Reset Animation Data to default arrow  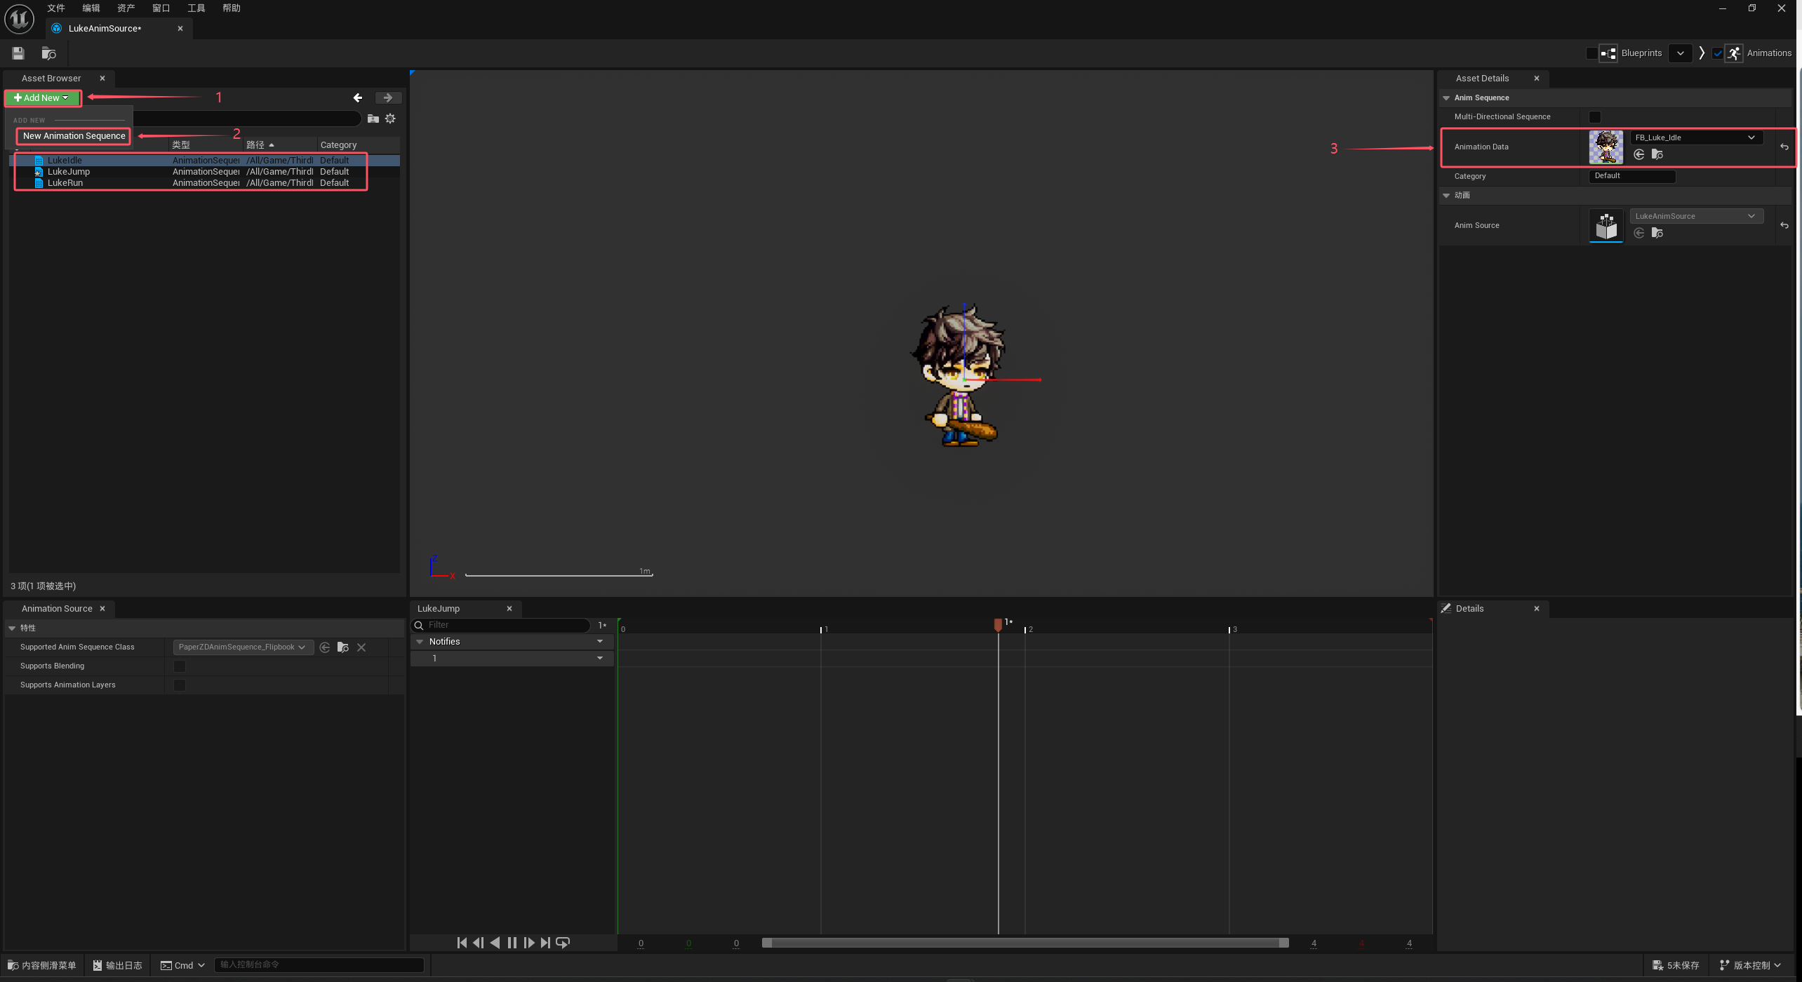click(x=1784, y=147)
